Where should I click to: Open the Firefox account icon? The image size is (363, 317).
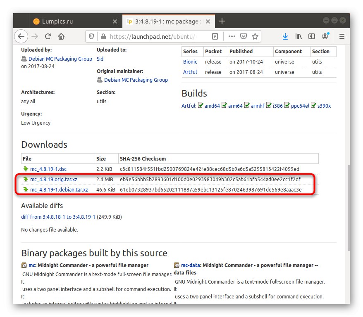[325, 36]
